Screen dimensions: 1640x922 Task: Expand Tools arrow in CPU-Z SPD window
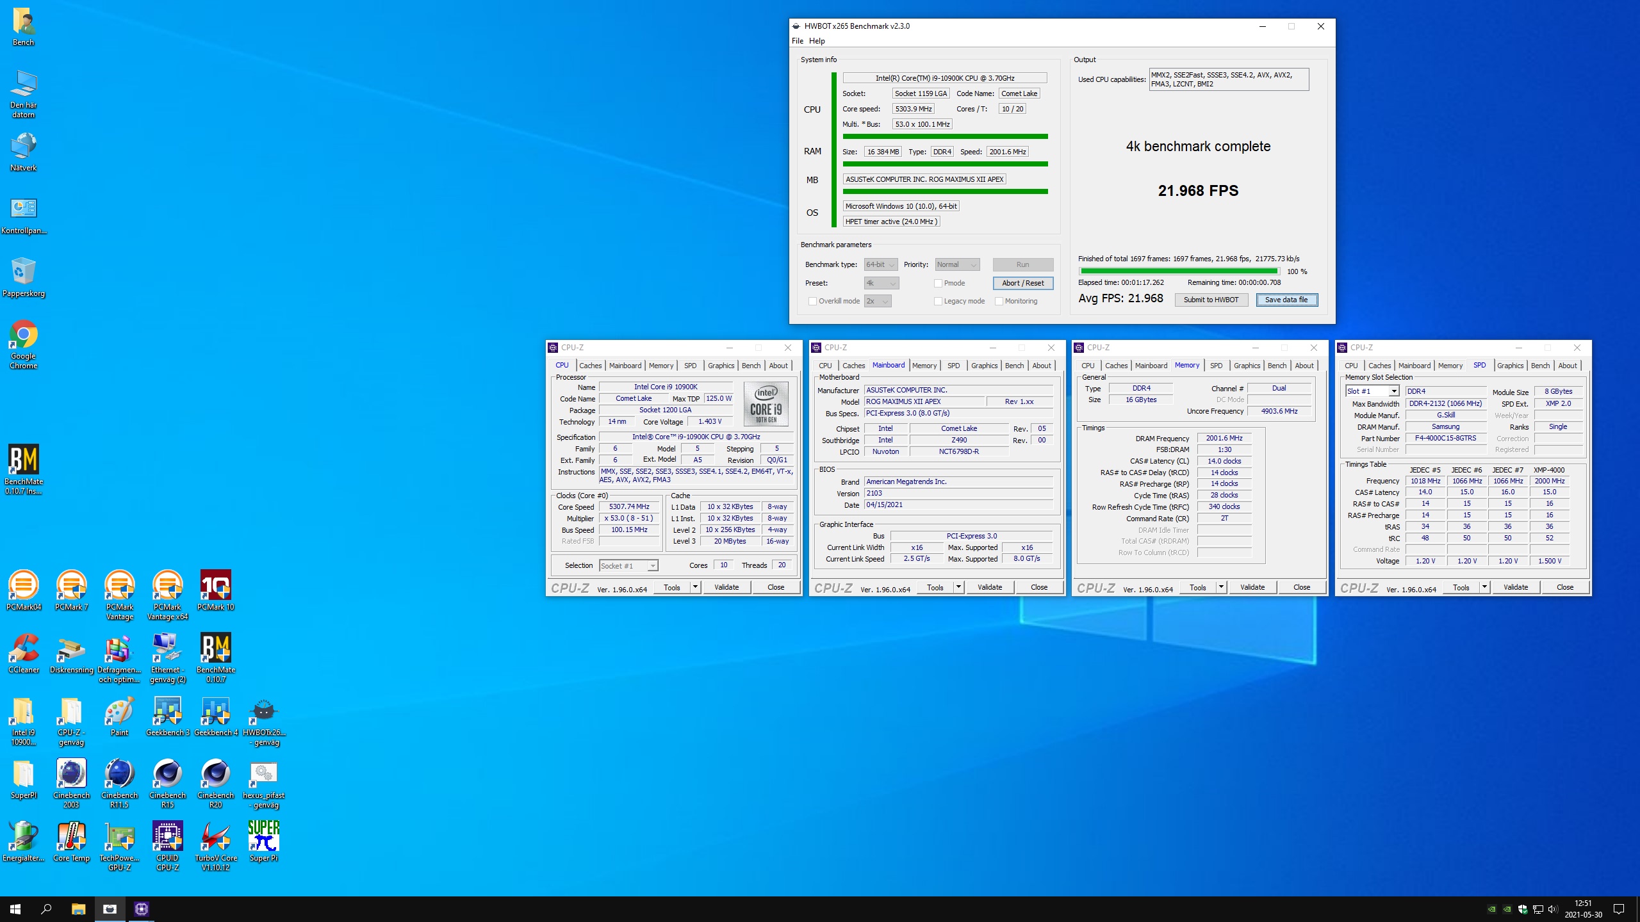(1485, 587)
